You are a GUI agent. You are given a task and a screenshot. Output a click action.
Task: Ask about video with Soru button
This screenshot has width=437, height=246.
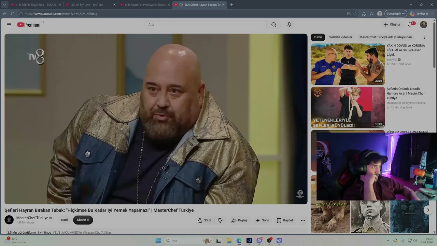[x=262, y=220]
